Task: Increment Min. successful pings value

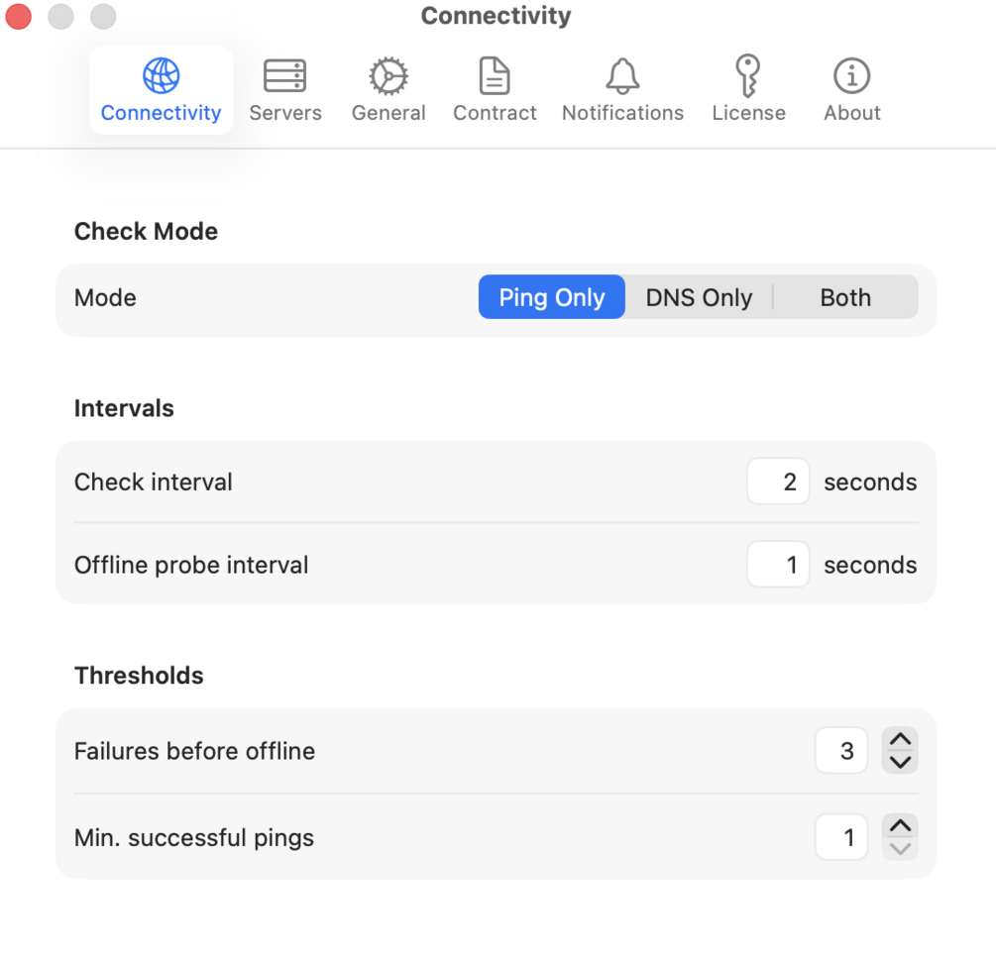Action: tap(900, 826)
